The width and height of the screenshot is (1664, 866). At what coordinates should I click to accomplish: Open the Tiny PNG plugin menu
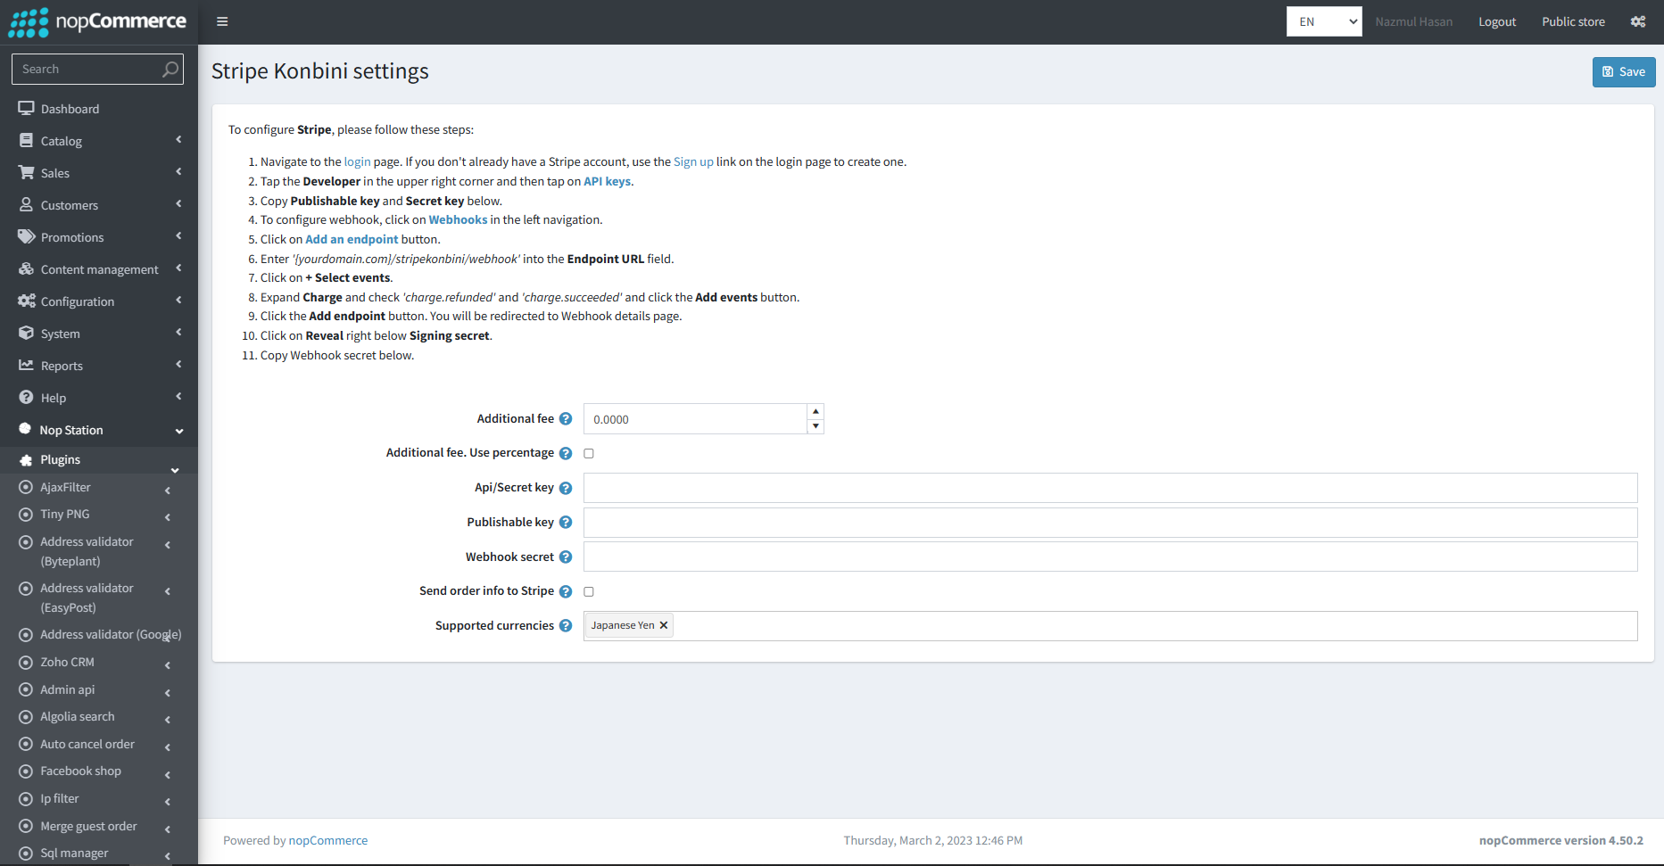point(64,515)
